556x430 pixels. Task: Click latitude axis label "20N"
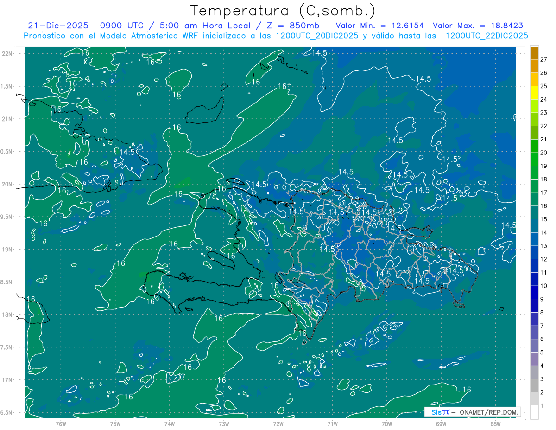coord(7,184)
